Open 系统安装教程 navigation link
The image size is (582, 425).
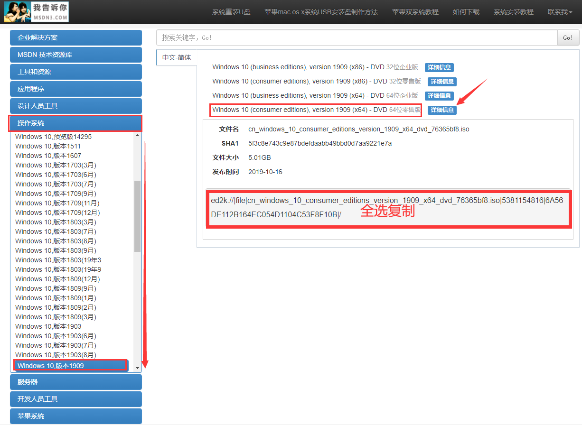513,12
